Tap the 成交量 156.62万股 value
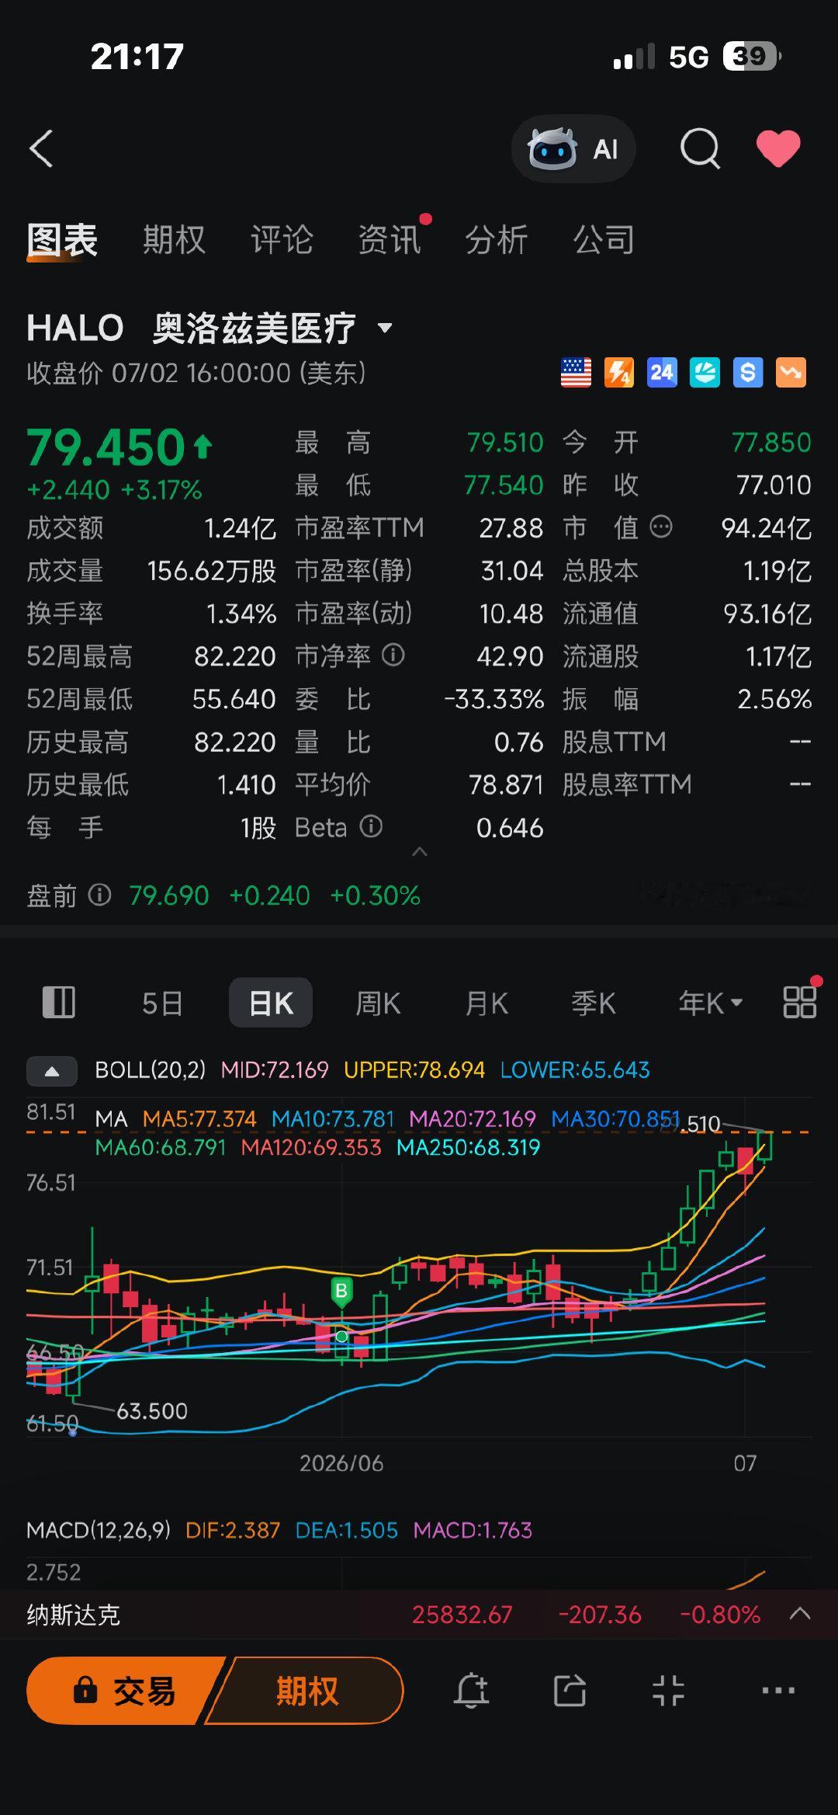838x1815 pixels. point(212,571)
